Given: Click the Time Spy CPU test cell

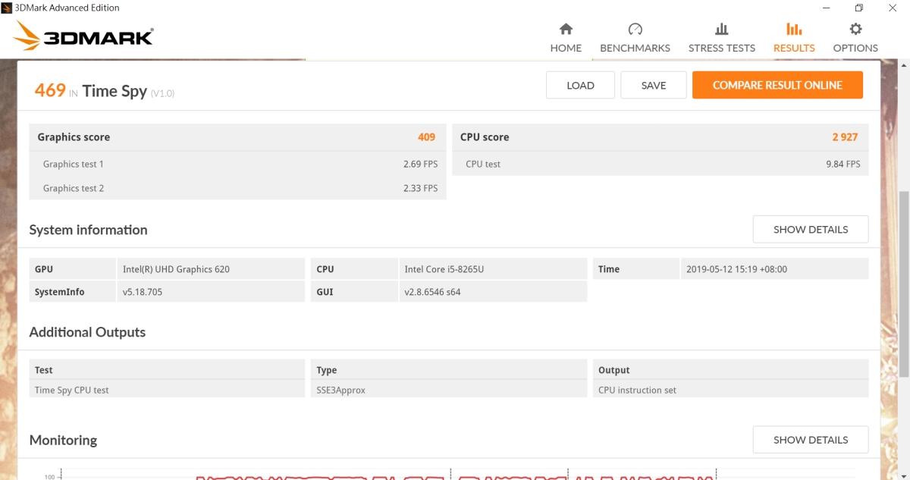Looking at the screenshot, I should pyautogui.click(x=167, y=390).
